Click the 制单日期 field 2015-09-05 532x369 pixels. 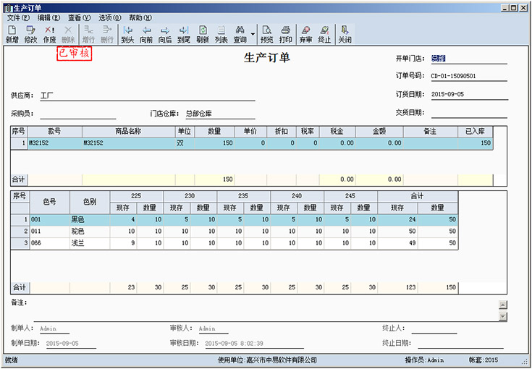point(71,344)
